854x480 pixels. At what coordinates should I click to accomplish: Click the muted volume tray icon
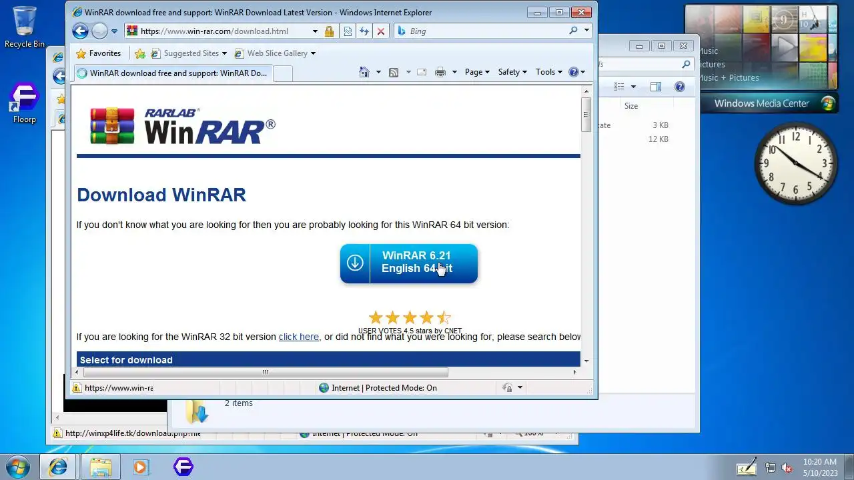click(x=787, y=467)
